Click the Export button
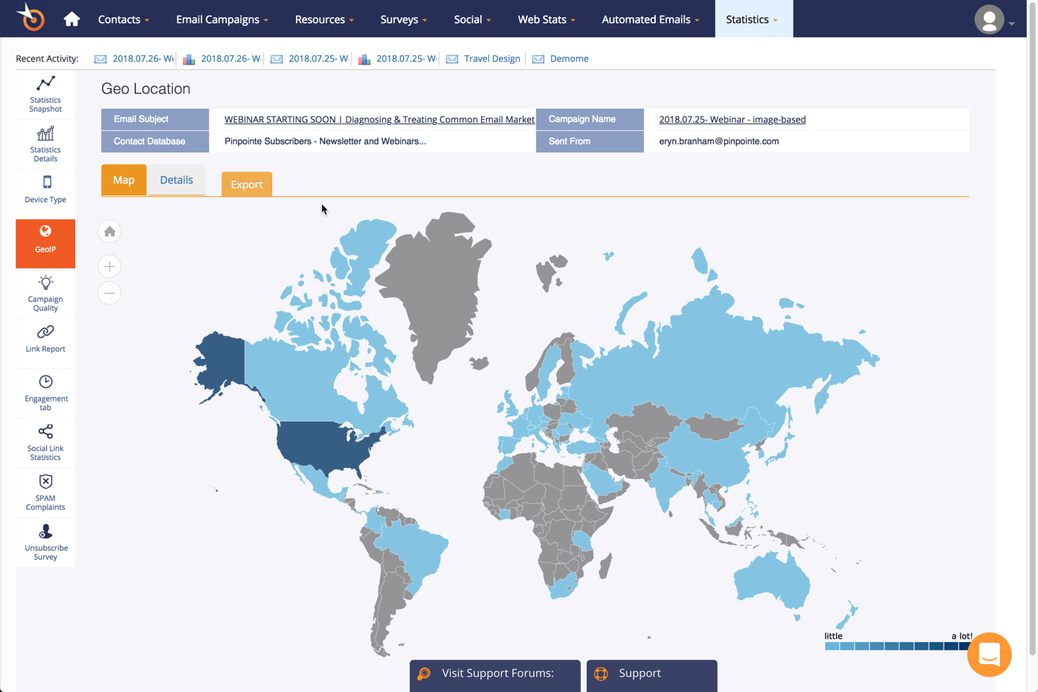1038x692 pixels. pyautogui.click(x=247, y=184)
